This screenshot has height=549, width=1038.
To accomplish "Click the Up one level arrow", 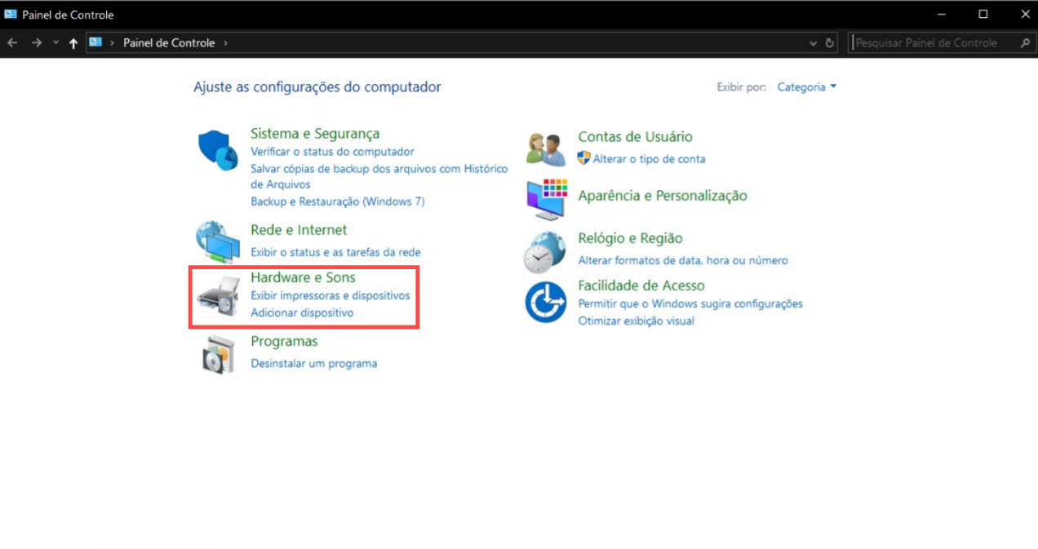I will pos(73,43).
